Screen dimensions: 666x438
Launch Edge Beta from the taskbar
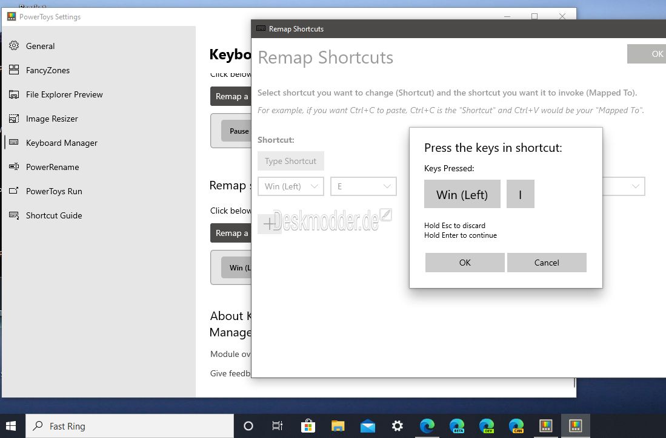(x=456, y=426)
